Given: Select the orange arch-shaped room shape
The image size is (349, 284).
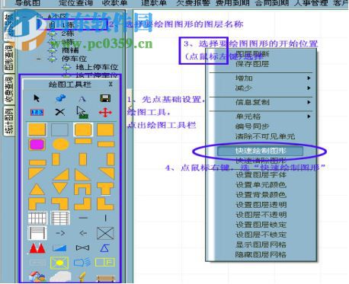Looking at the screenshot, I should click(82, 190).
